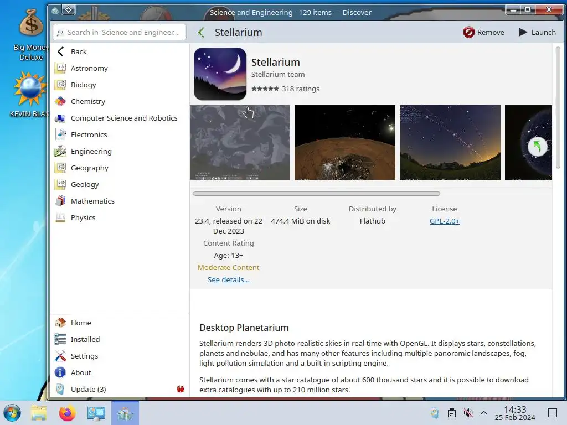Open the Geology category icon

60,184
